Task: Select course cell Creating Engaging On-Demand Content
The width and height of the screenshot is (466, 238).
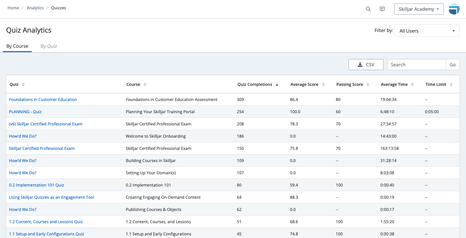Action: coord(163,197)
